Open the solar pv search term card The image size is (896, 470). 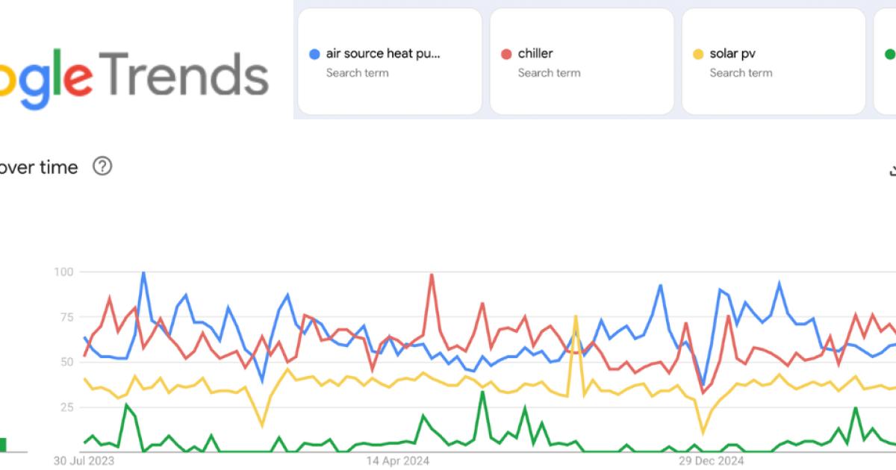click(x=773, y=62)
